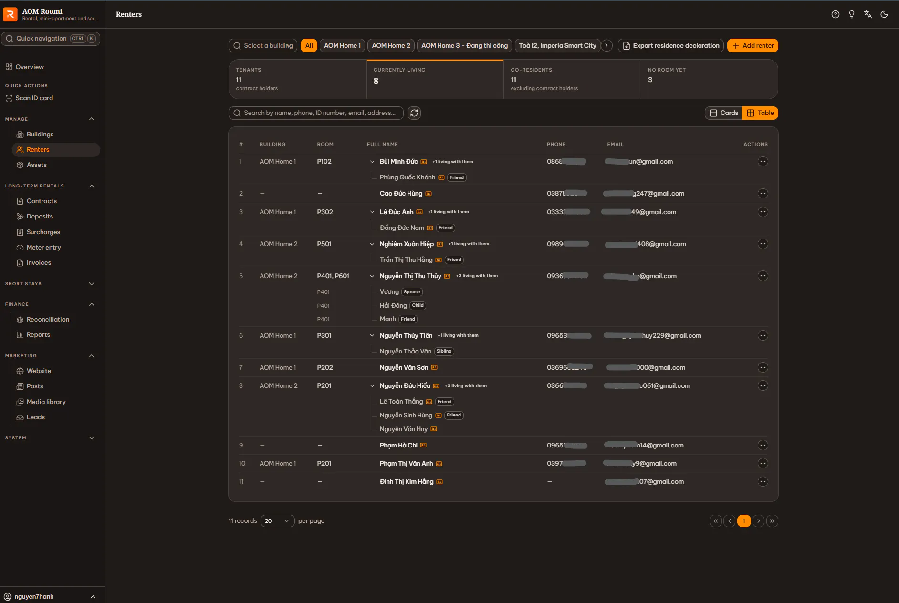The width and height of the screenshot is (899, 603).
Task: Click the renter search input field
Action: click(316, 113)
